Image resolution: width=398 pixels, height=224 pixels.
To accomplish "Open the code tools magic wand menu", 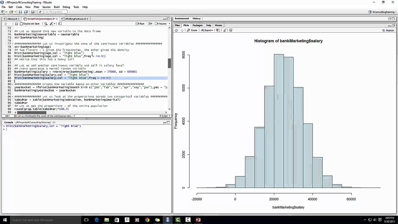I will click(52, 24).
